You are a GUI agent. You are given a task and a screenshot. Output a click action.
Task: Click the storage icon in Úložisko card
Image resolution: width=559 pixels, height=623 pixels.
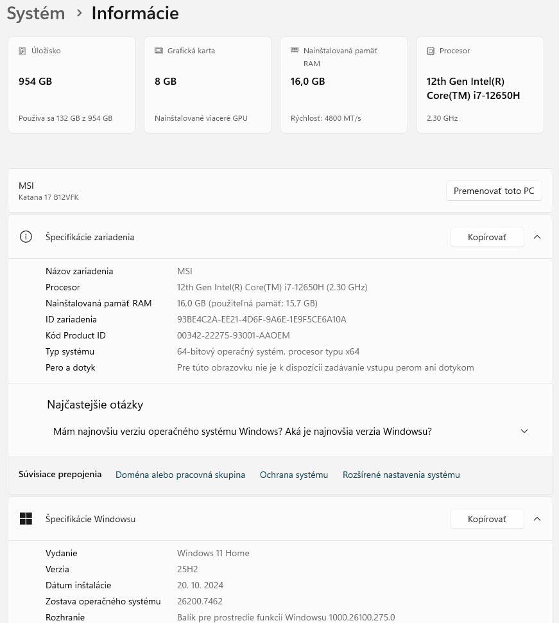(x=22, y=51)
